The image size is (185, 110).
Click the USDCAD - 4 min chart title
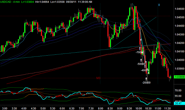click(10, 2)
